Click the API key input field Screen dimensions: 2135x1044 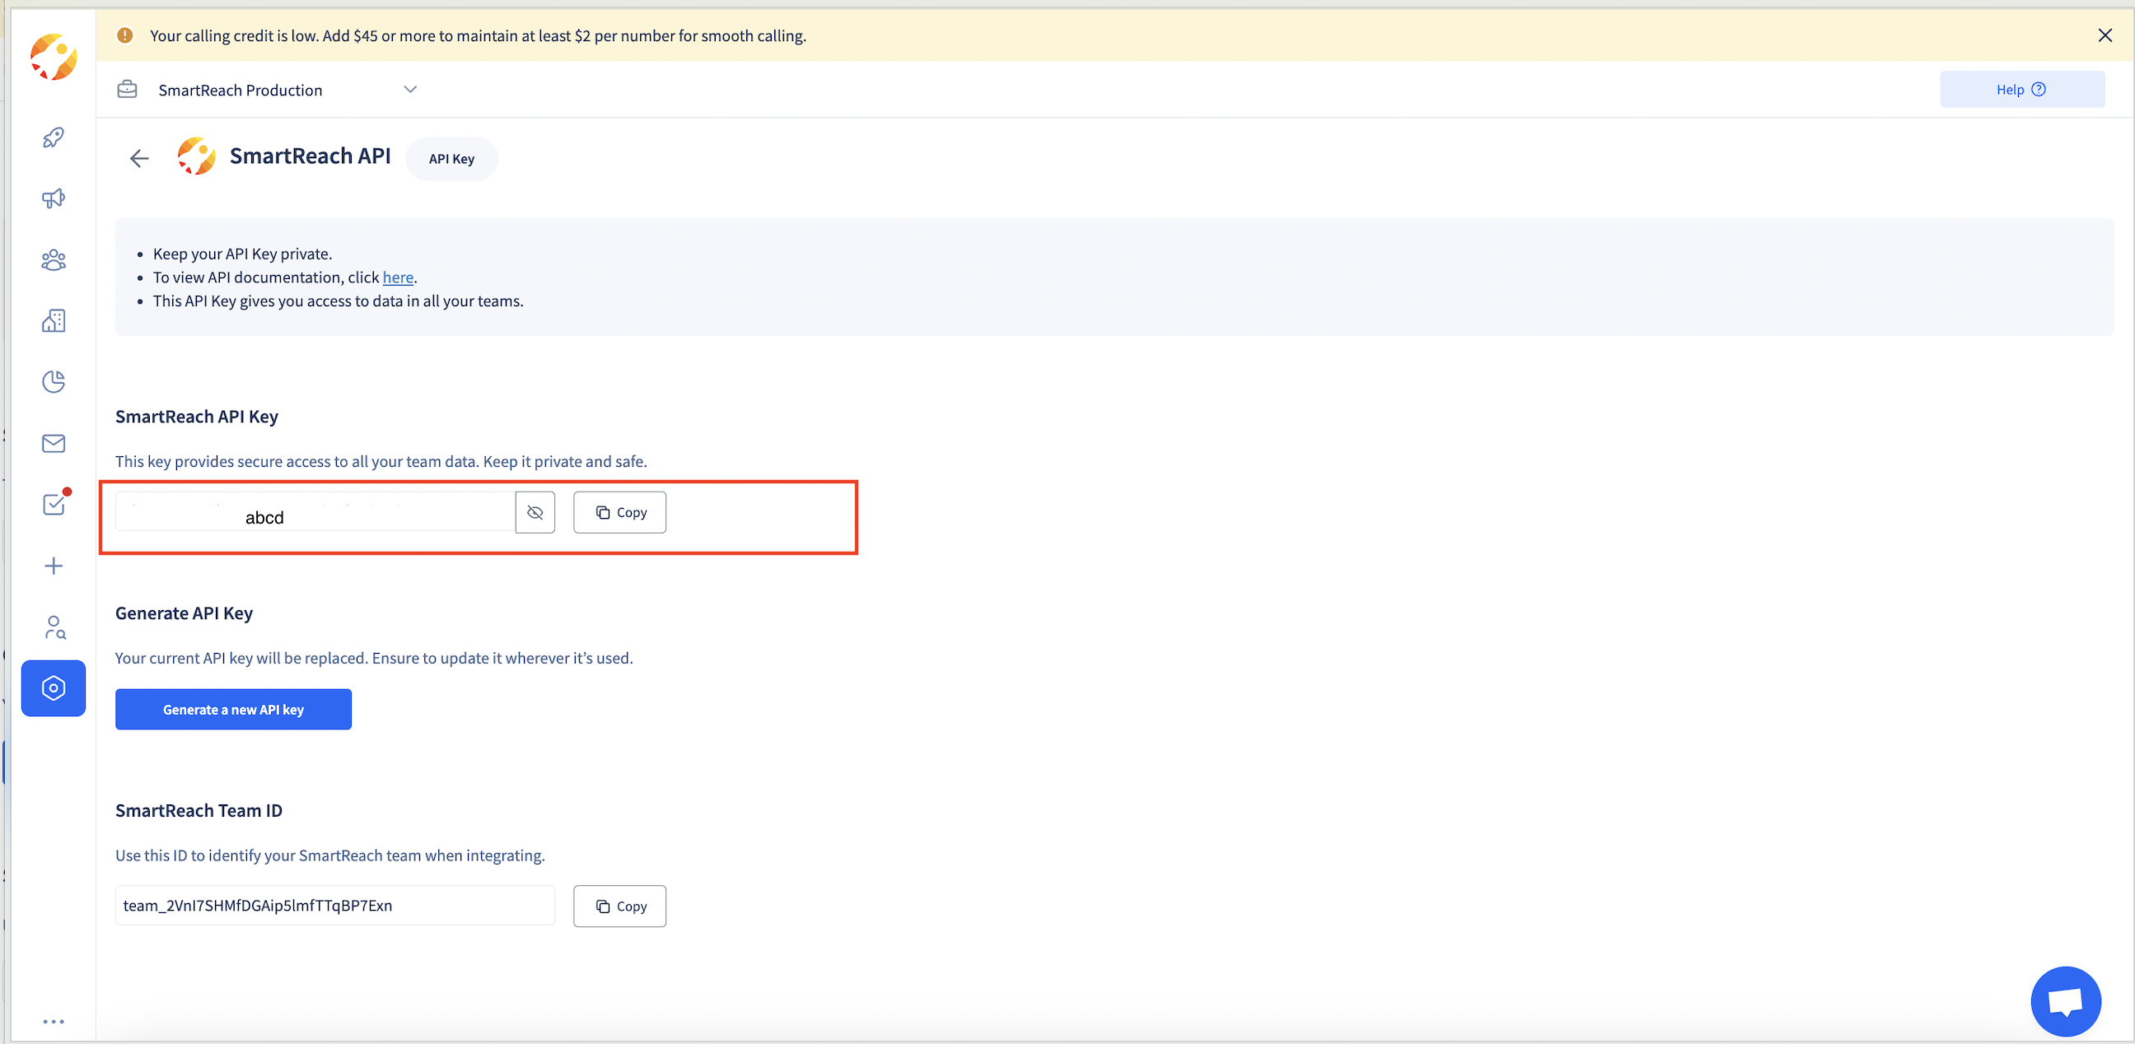point(315,512)
